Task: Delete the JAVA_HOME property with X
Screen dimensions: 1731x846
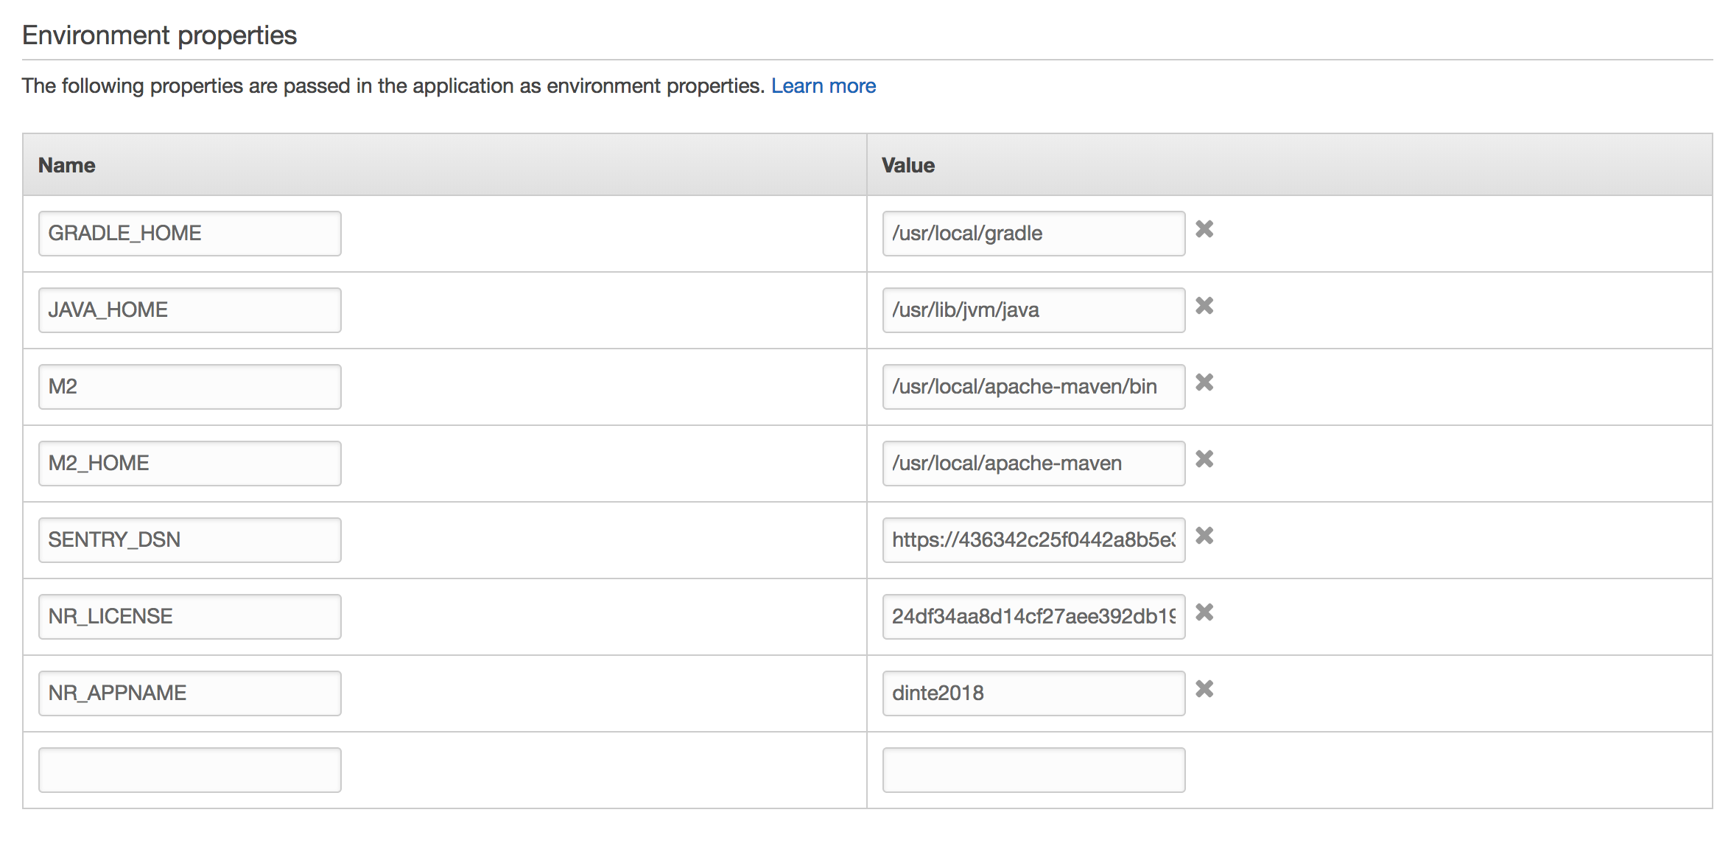Action: (x=1204, y=306)
